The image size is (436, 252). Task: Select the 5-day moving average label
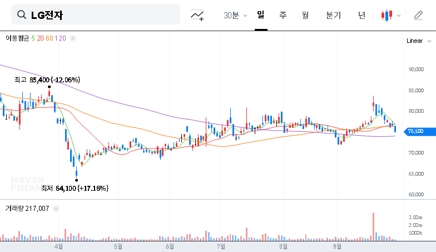[33, 38]
